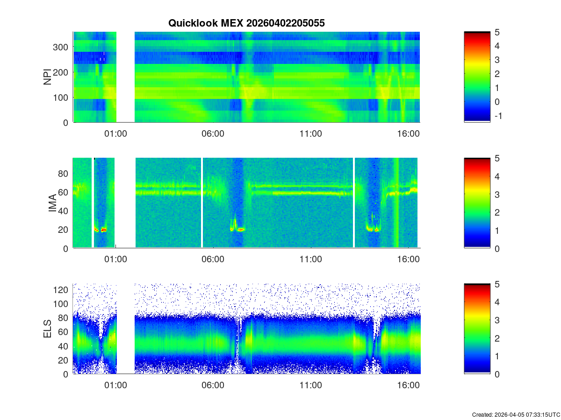Click the NPI panel colorbar
The height and width of the screenshot is (420, 561).
(x=477, y=77)
